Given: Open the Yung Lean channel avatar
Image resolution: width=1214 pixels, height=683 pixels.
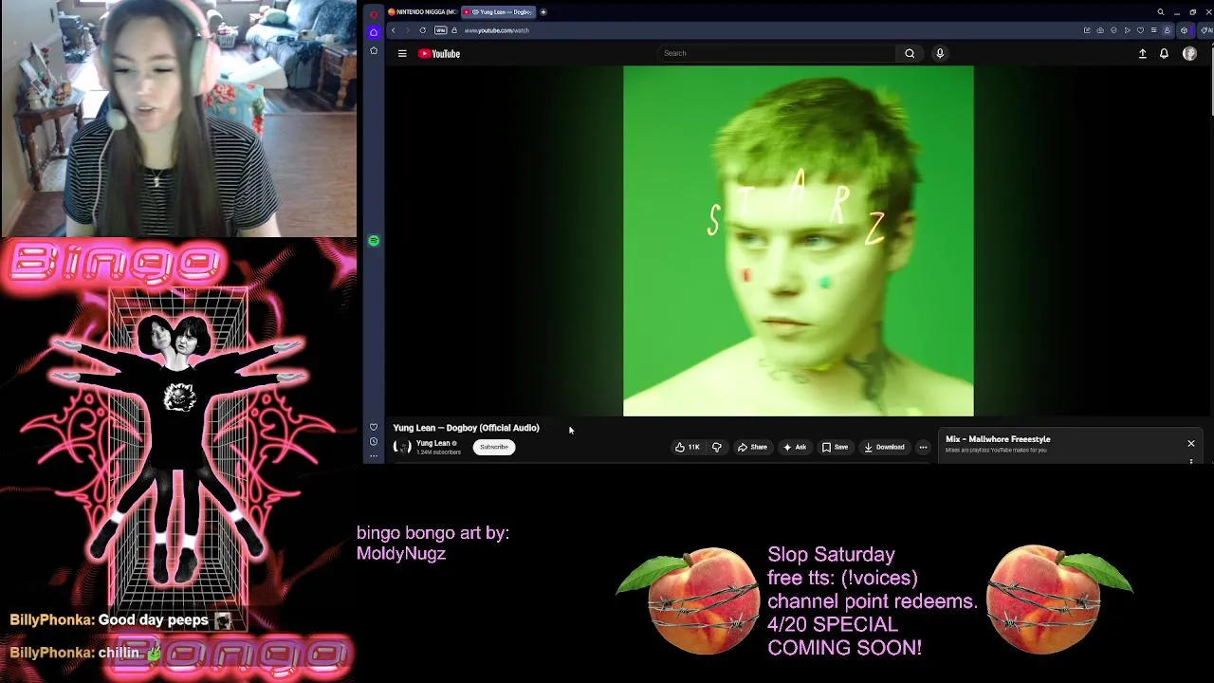Looking at the screenshot, I should click(402, 447).
